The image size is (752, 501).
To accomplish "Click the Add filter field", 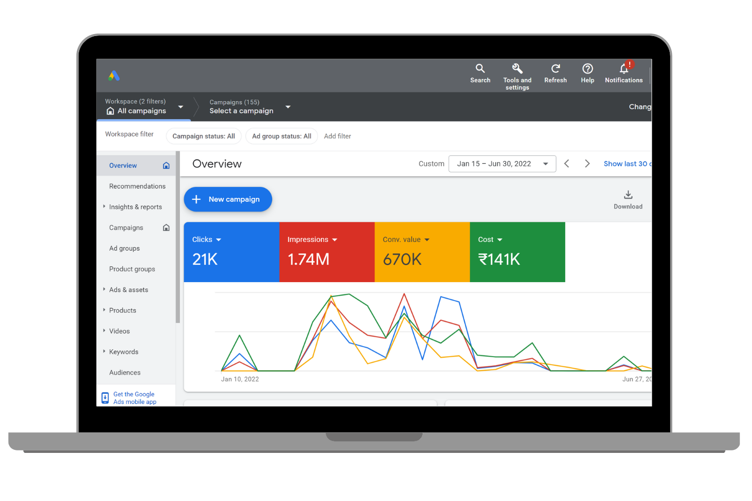I will [337, 136].
